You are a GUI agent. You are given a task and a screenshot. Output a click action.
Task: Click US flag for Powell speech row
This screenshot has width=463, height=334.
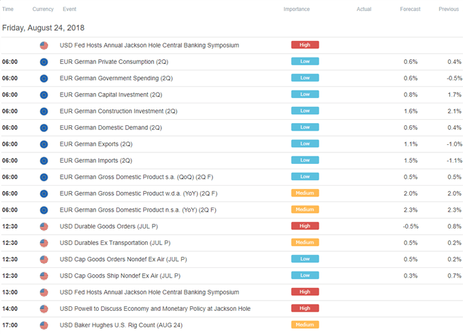44,309
